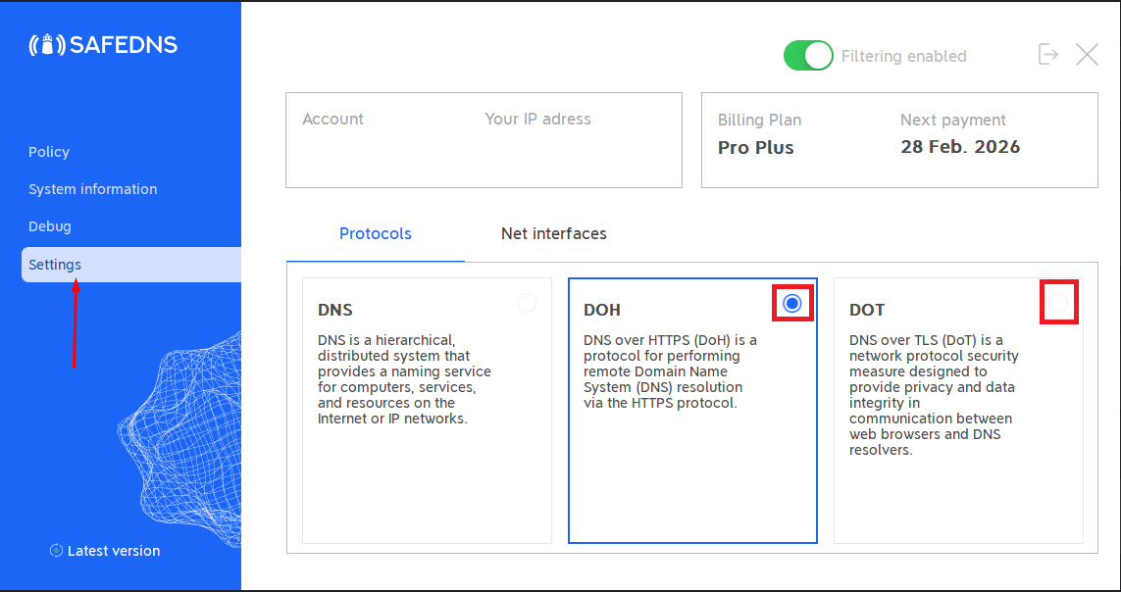Select the DOT protocol radio button
Screen dimensions: 1121x592
(1058, 304)
